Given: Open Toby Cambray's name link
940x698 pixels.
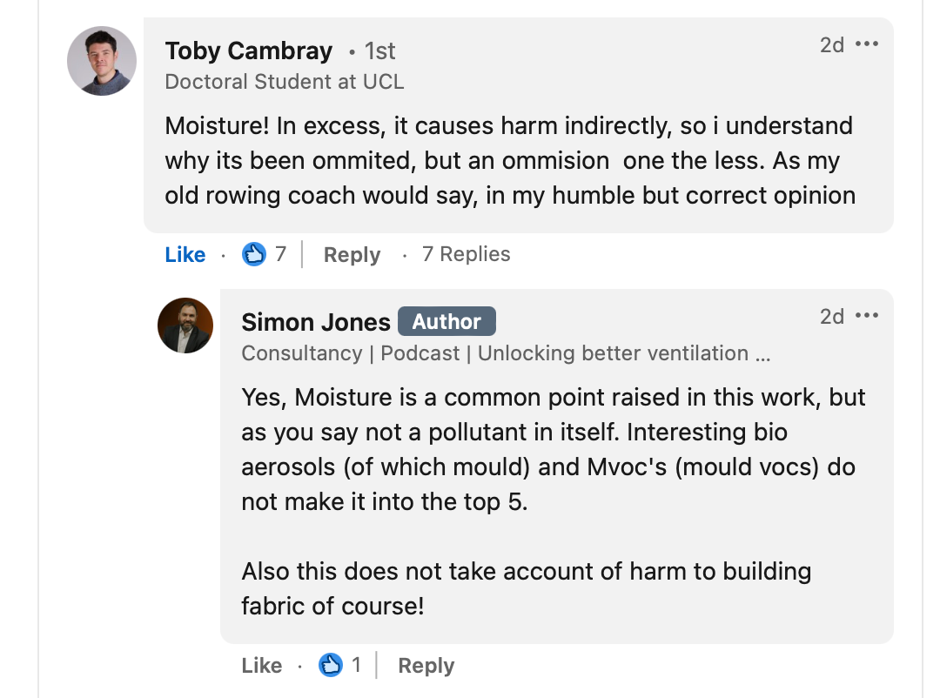Looking at the screenshot, I should tap(248, 51).
